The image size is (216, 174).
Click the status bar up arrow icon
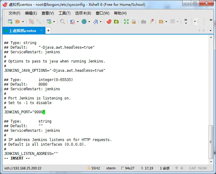click(177, 168)
